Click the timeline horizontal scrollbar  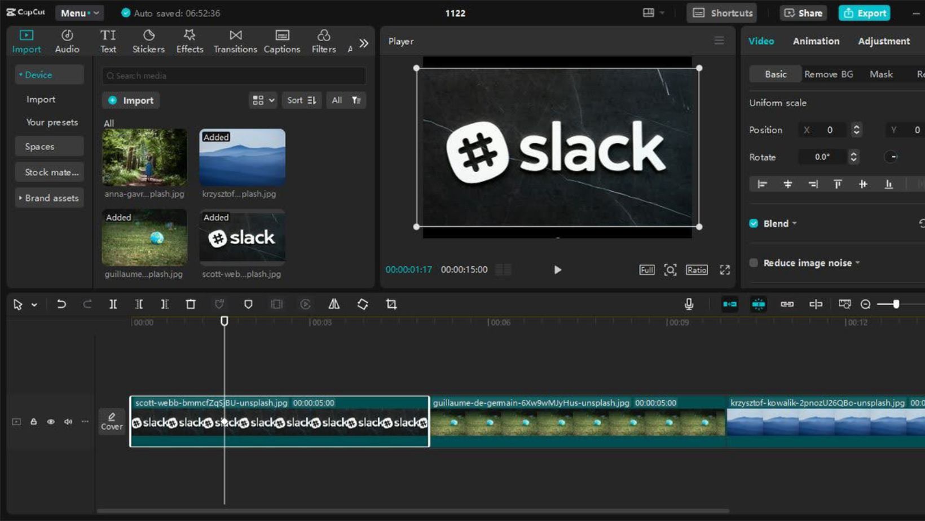coord(413,511)
